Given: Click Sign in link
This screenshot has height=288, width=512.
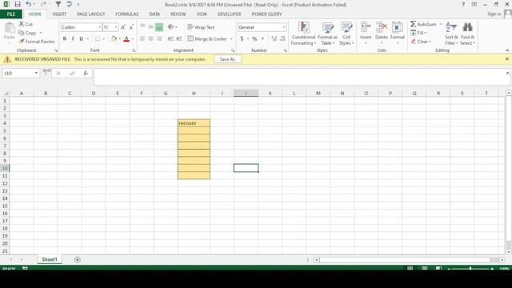Looking at the screenshot, I should pyautogui.click(x=494, y=14).
